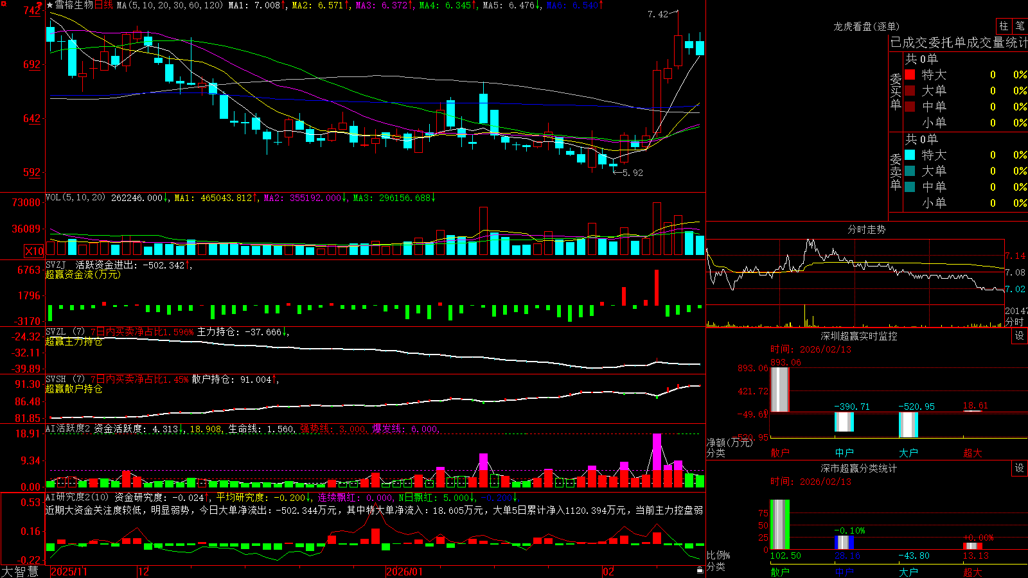Switch order view to 柱 bar mode
The height and width of the screenshot is (578, 1028).
tap(1004, 26)
